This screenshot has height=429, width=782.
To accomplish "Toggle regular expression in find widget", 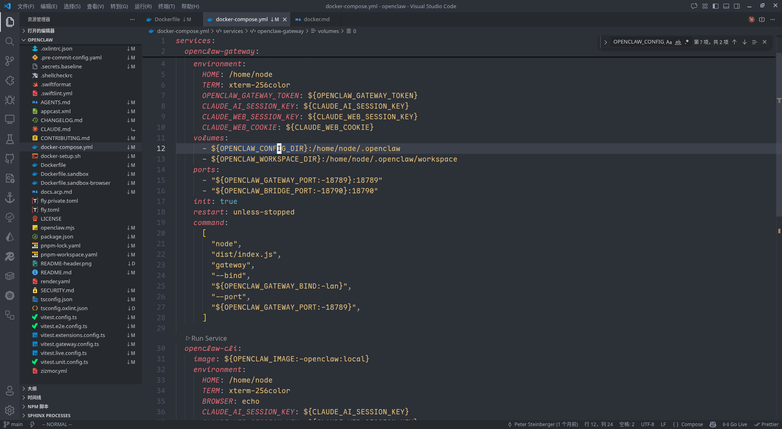I will point(687,42).
